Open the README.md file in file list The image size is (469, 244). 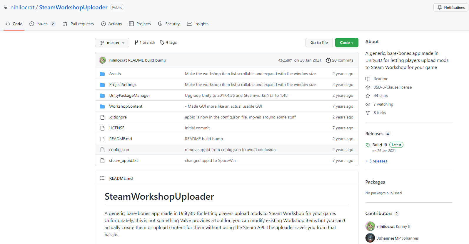pyautogui.click(x=121, y=139)
